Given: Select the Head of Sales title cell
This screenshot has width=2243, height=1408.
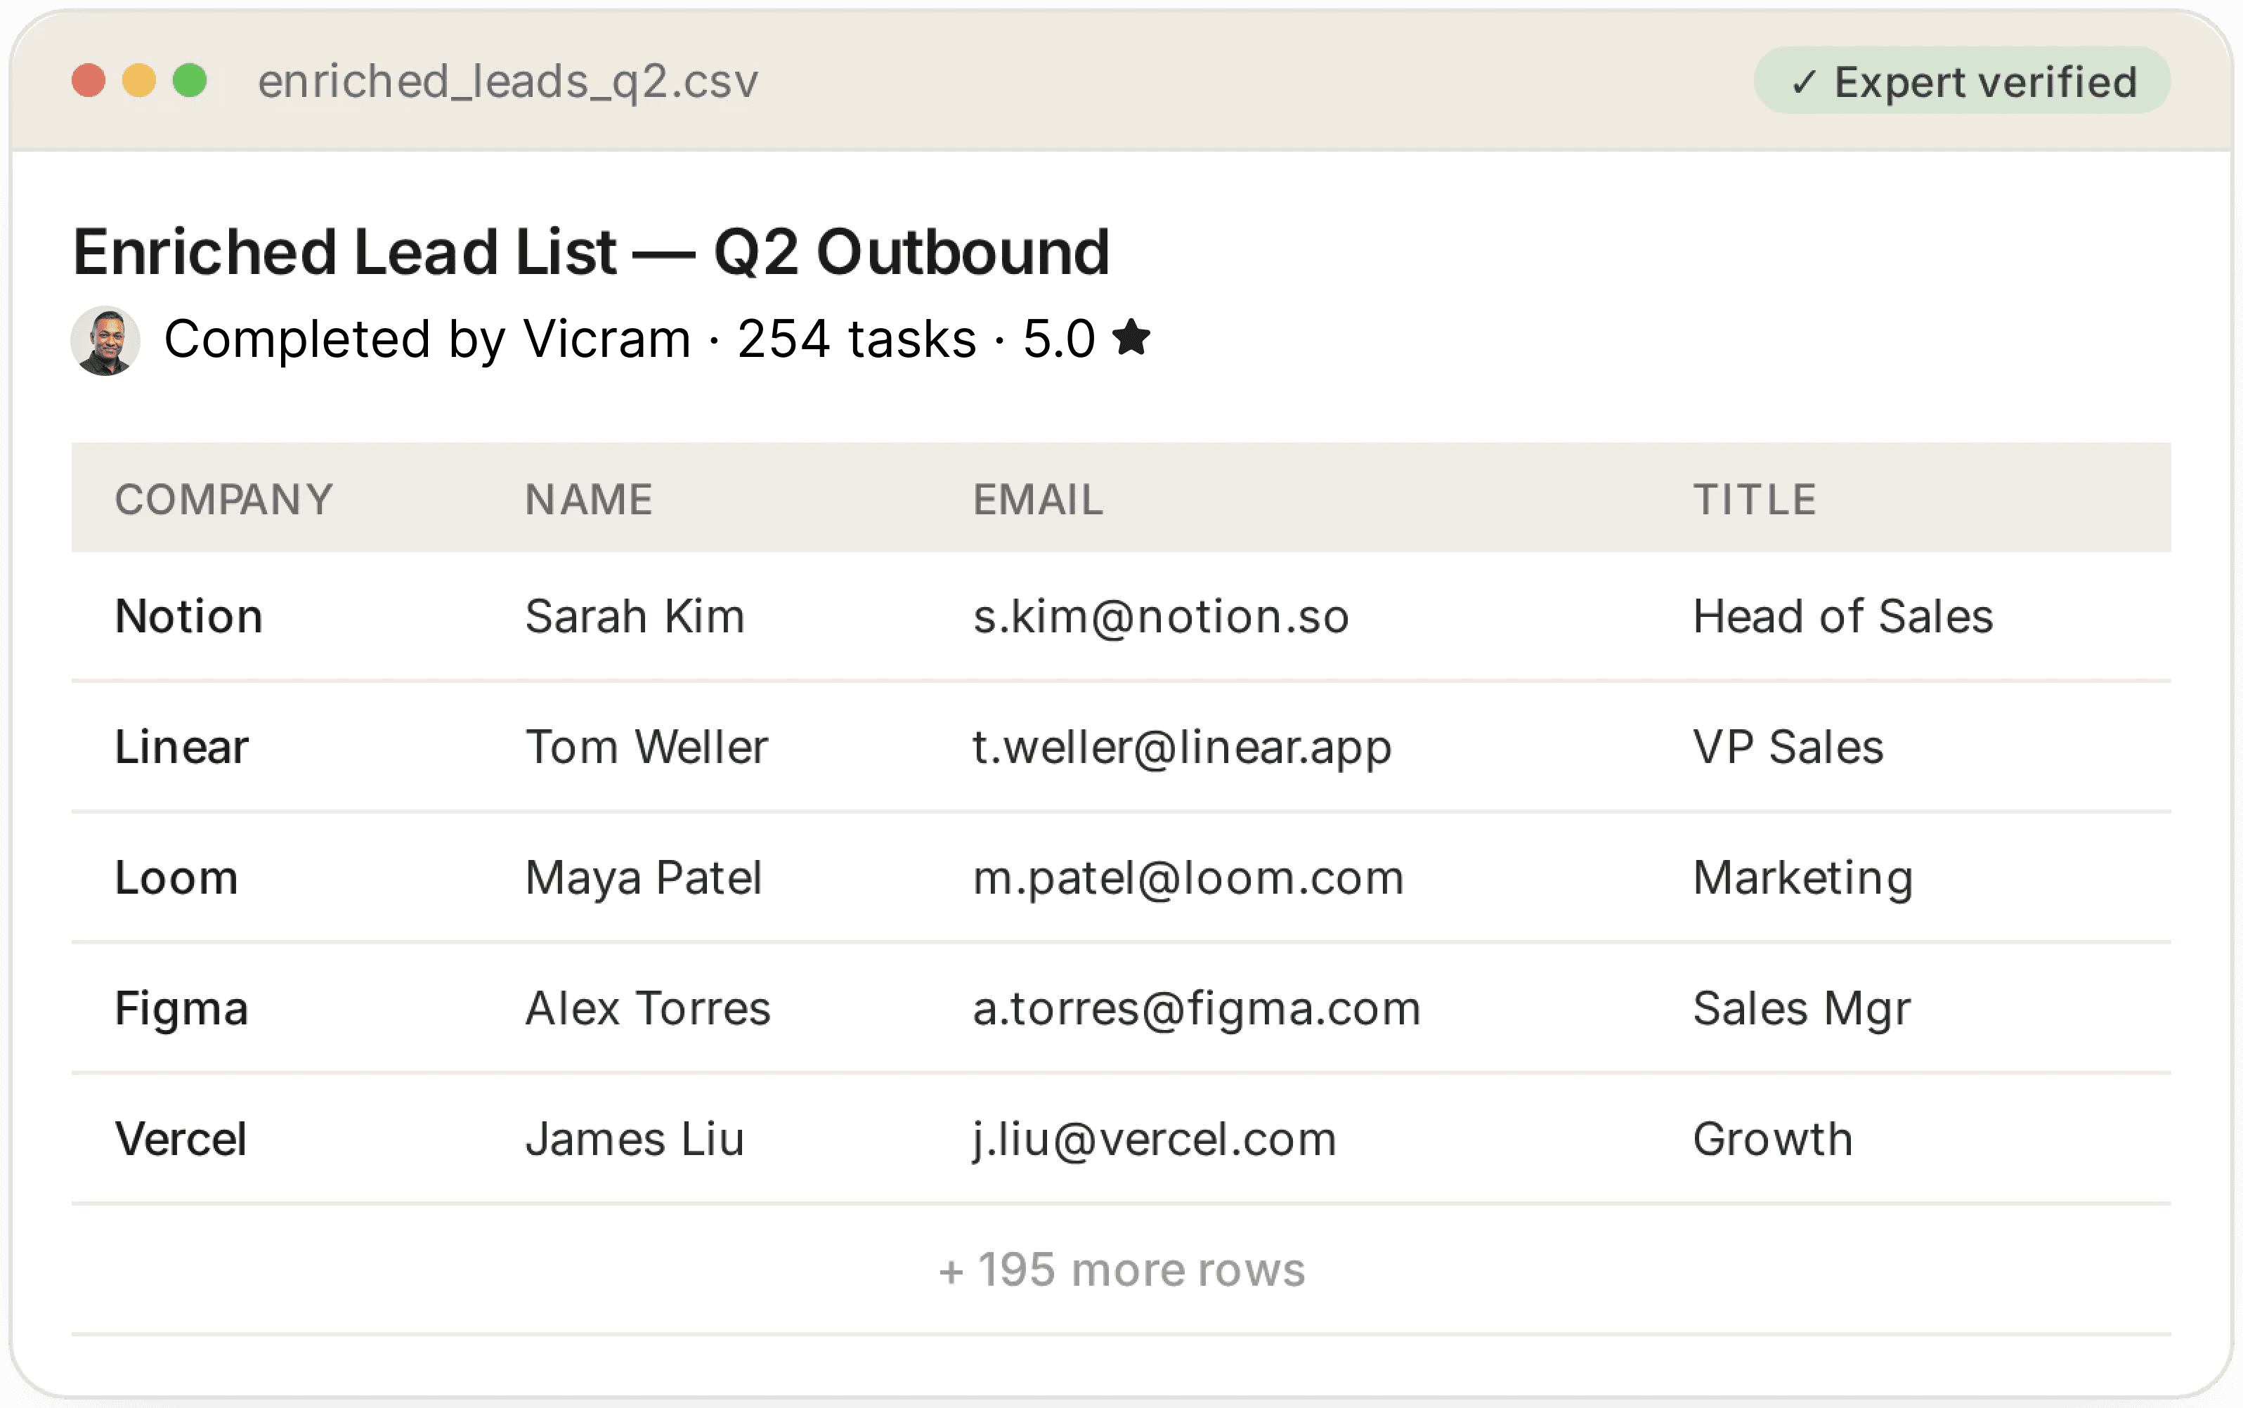Looking at the screenshot, I should point(1842,616).
